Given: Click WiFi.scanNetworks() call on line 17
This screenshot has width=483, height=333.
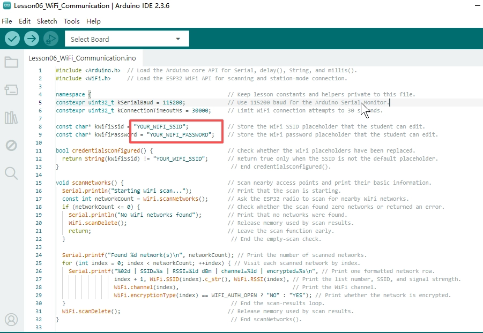Looking at the screenshot, I should tap(174, 199).
